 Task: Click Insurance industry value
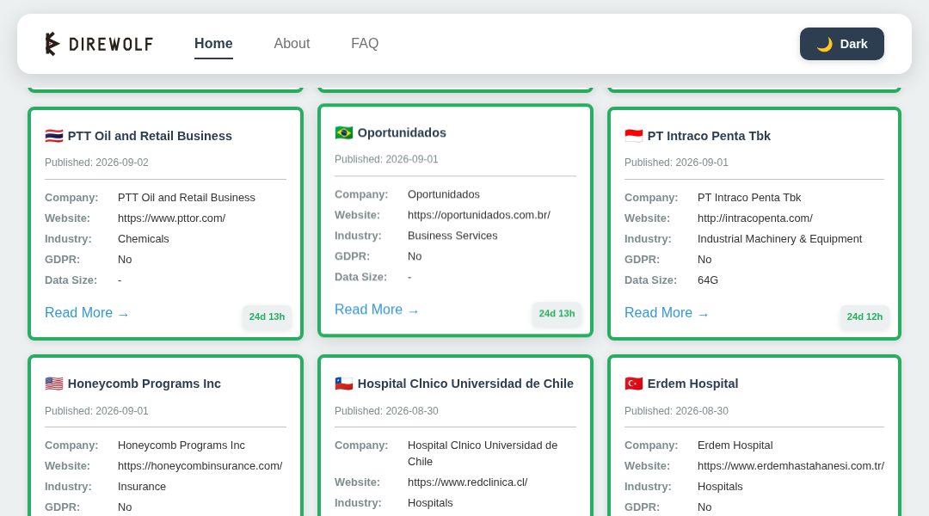(142, 487)
